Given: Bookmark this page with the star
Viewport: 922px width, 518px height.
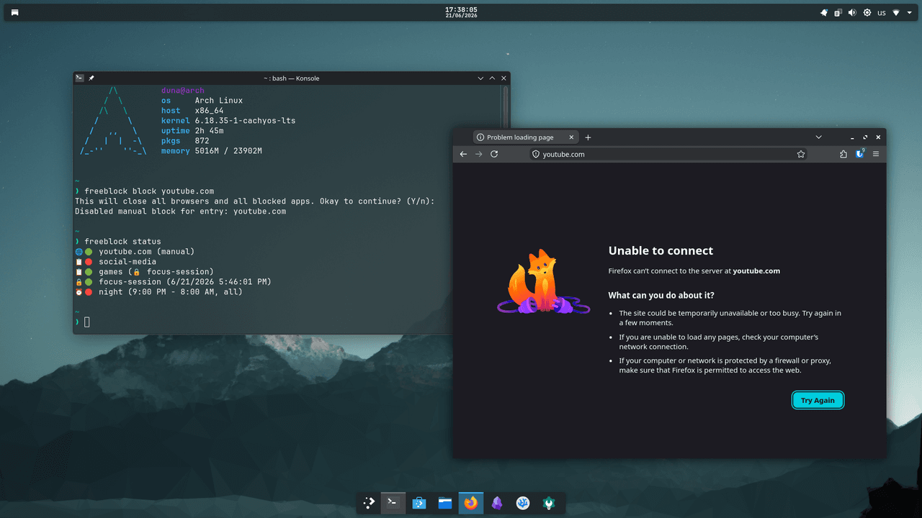Looking at the screenshot, I should [x=801, y=154].
